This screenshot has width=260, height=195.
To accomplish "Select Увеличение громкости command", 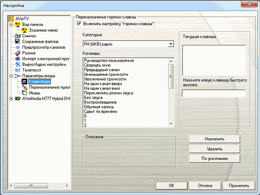I will click(105, 79).
